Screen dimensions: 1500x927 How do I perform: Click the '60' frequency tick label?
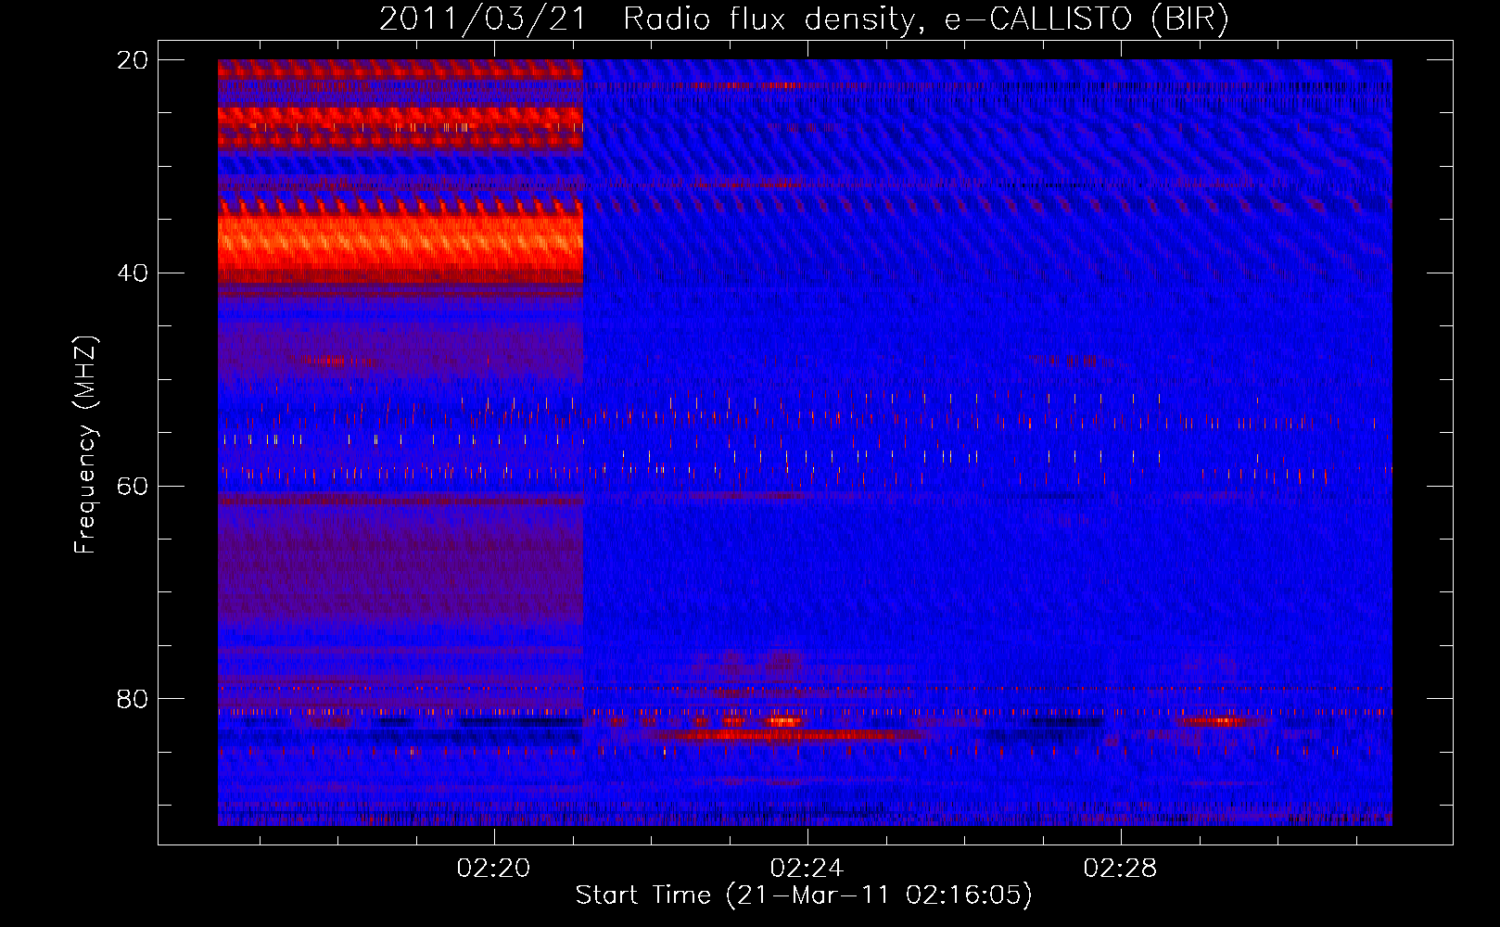(x=132, y=486)
